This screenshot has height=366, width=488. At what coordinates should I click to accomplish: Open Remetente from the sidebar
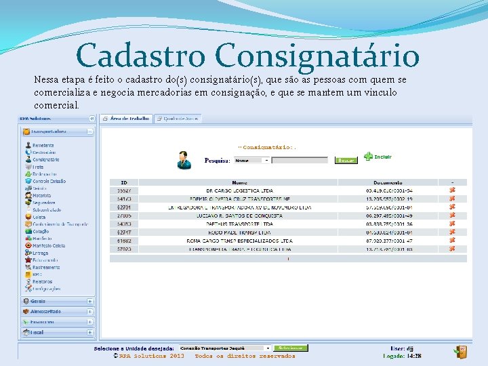pos(43,145)
